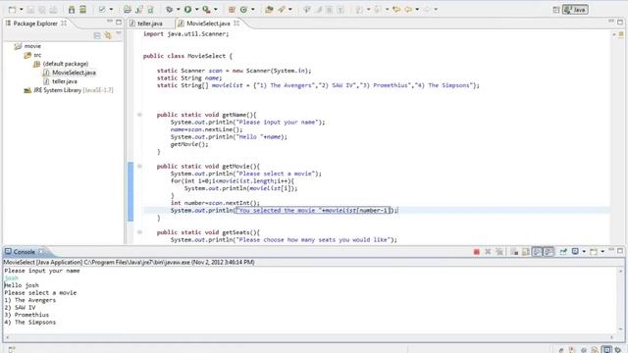628x353 pixels.
Task: Click the Clear Console icon
Action: (514, 252)
